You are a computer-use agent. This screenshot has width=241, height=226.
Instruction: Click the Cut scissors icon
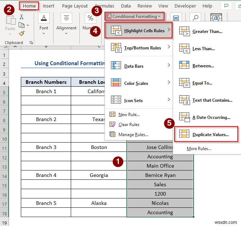coord(22,16)
